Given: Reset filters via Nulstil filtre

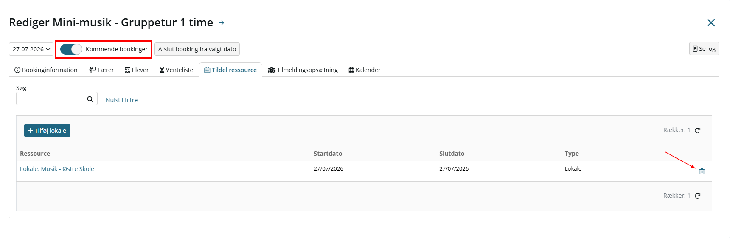Looking at the screenshot, I should point(121,100).
